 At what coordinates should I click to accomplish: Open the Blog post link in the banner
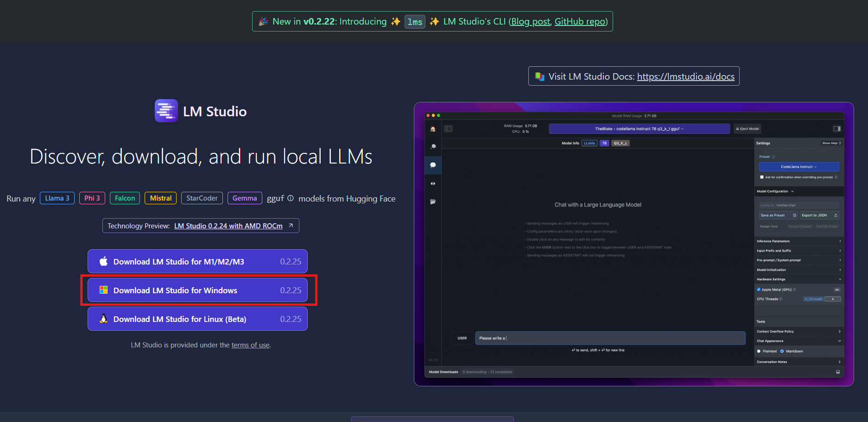[531, 21]
